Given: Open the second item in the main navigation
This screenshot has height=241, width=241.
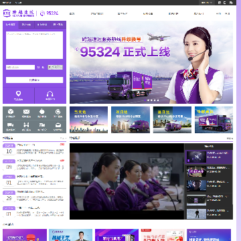Looking at the screenshot, I should pyautogui.click(x=97, y=13).
